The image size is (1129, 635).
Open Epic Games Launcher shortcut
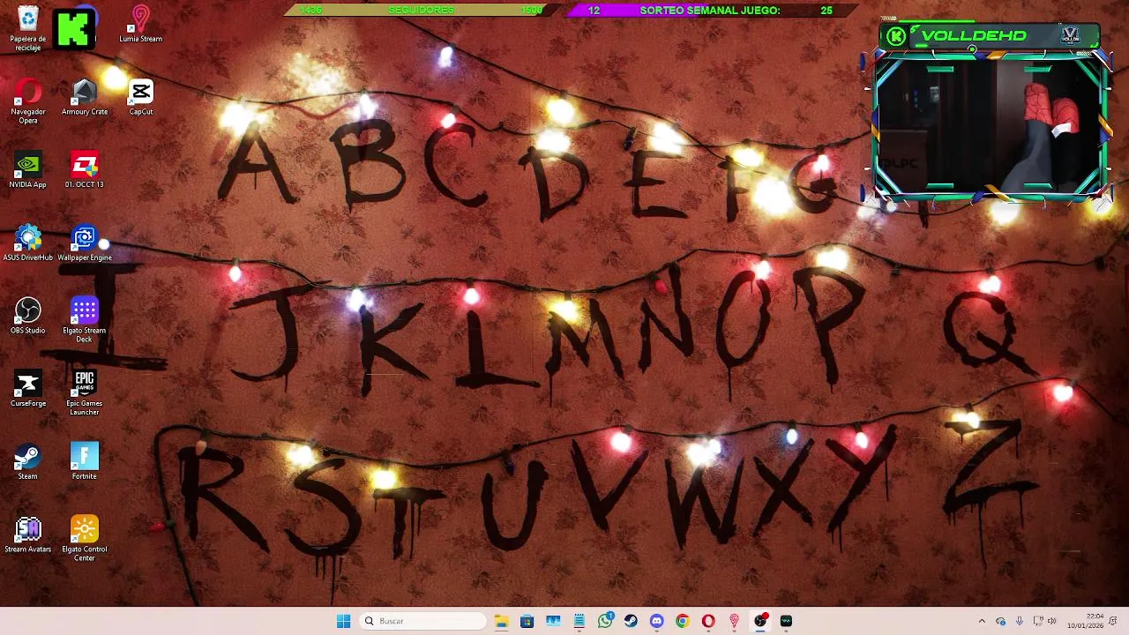tap(85, 393)
